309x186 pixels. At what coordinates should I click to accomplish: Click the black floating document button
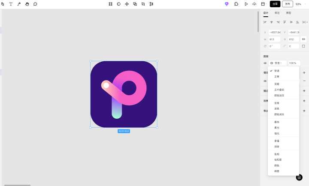point(299,177)
